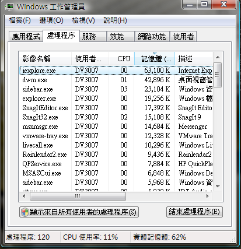The width and height of the screenshot is (241, 249).
Task: Click the Task Manager title bar icon
Action: pos(9,6)
